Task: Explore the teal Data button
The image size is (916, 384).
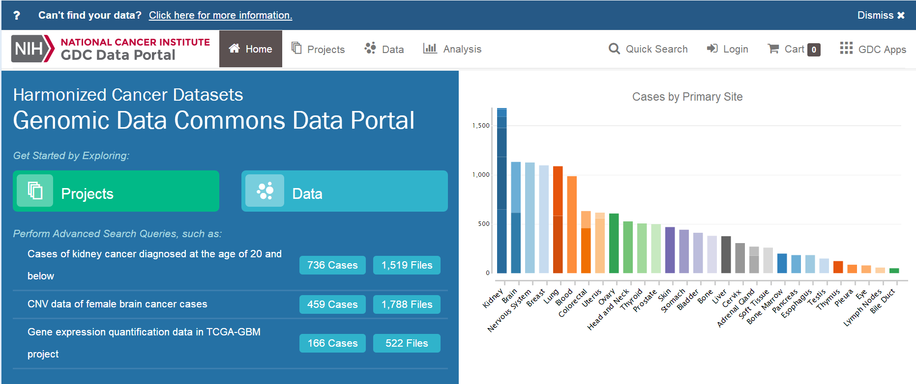Action: point(345,191)
